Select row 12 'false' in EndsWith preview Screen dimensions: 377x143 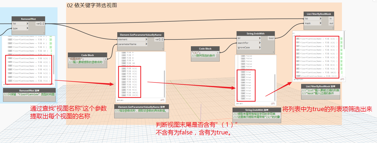point(246,61)
